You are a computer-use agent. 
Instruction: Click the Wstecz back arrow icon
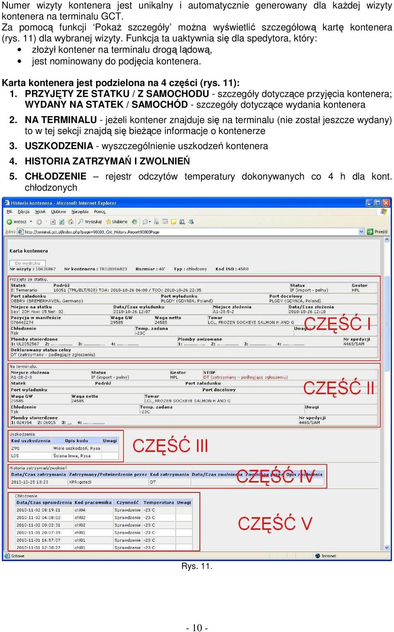point(9,222)
